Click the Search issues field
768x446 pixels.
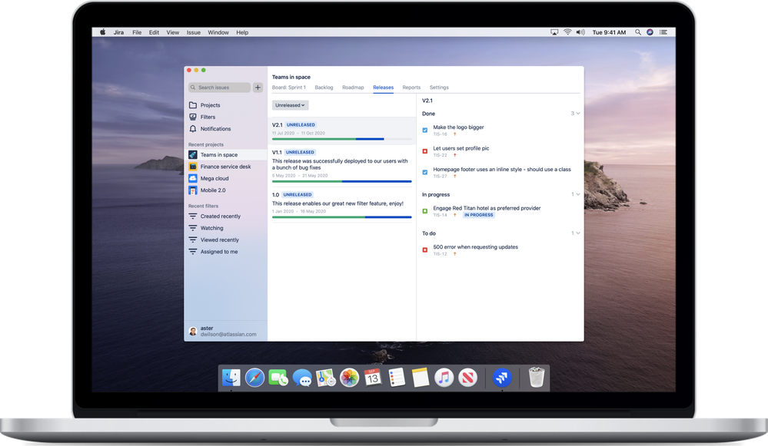tap(219, 88)
